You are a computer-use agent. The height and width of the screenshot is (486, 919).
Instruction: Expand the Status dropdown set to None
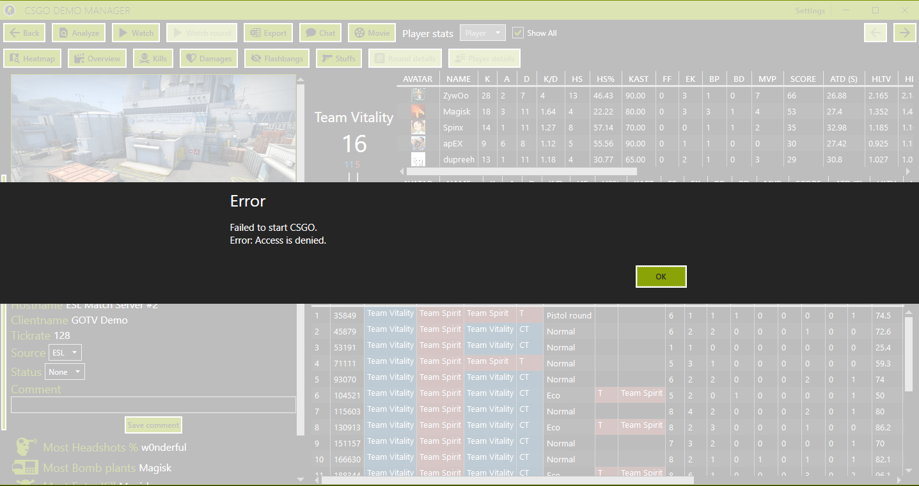coord(65,372)
